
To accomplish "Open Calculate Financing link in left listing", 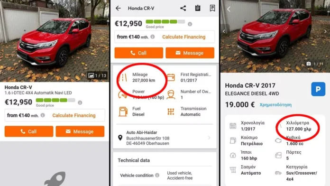I will point(74,115).
